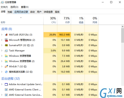Open the 文件(F) menu
Screen dimensions: 124x98
[4, 7]
